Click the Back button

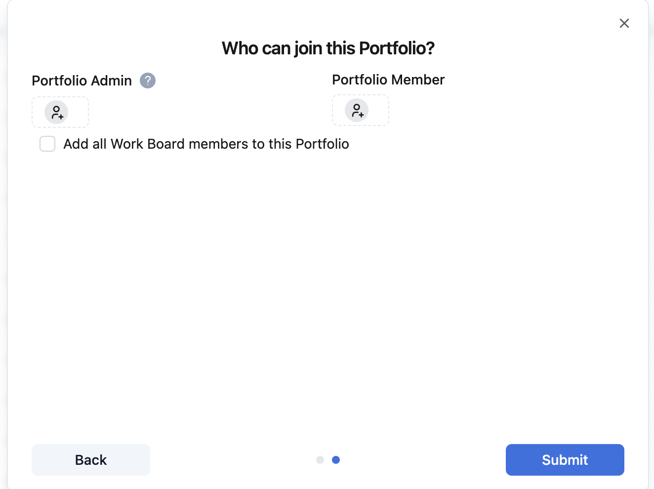click(x=90, y=460)
